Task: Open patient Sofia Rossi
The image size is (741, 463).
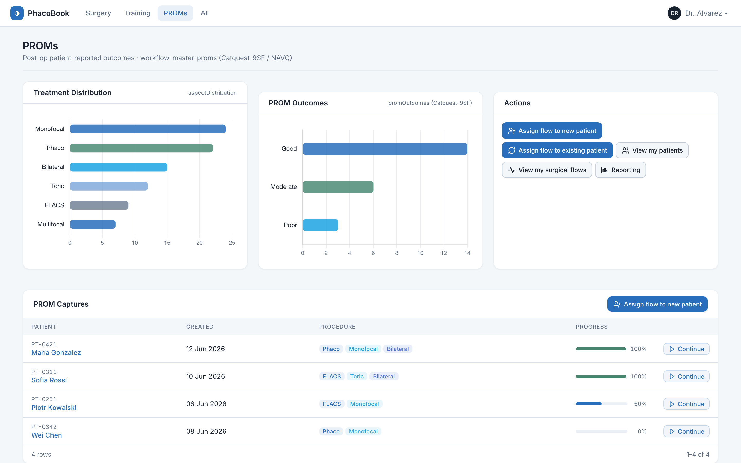Action: (49, 380)
